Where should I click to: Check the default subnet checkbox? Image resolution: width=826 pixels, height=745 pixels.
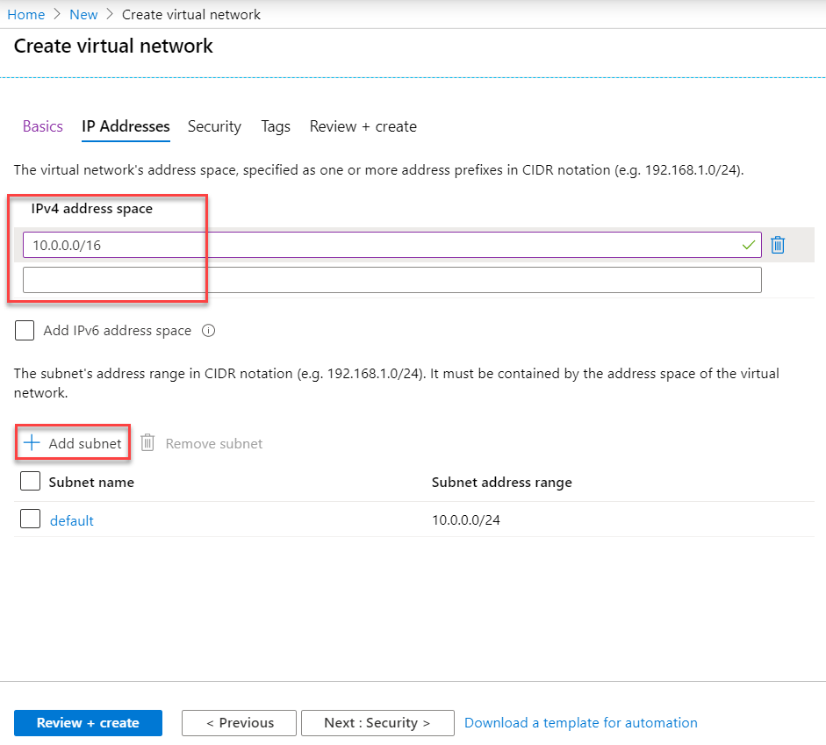tap(30, 519)
